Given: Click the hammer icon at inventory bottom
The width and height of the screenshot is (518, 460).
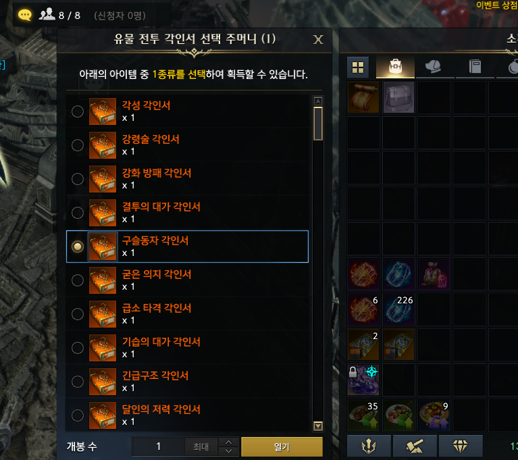Looking at the screenshot, I should tap(415, 446).
